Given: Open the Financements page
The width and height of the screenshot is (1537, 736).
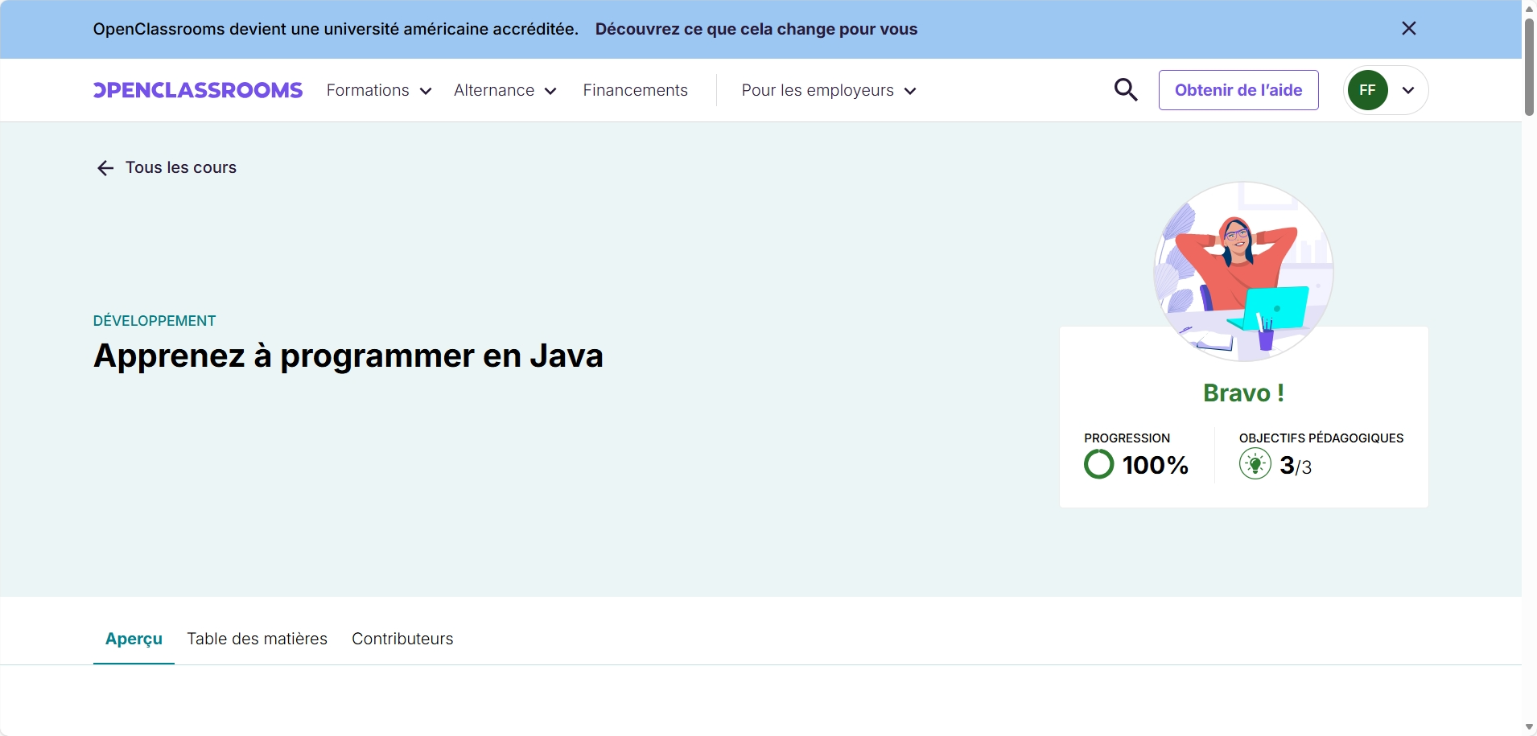Looking at the screenshot, I should pyautogui.click(x=636, y=90).
